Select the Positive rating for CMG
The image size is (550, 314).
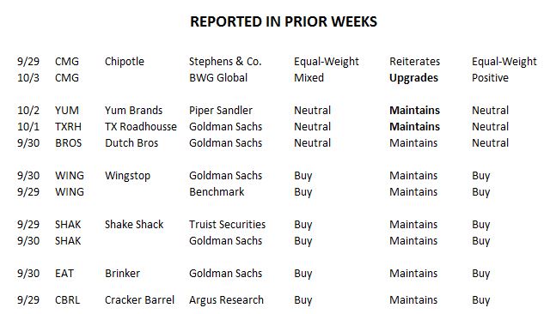tap(490, 78)
